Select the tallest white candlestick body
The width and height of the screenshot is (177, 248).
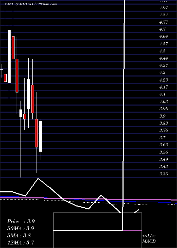click(9, 56)
